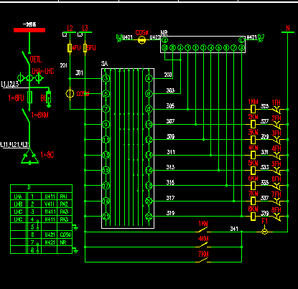Select SA terminal number 22

pos(149,216)
